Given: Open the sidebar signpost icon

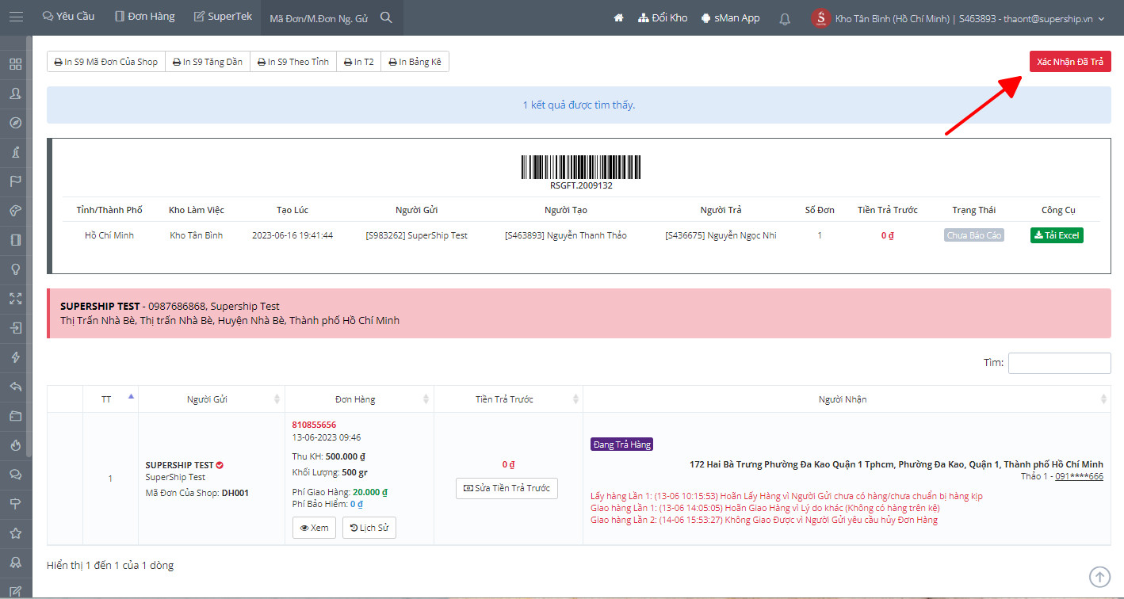Looking at the screenshot, I should [x=15, y=504].
